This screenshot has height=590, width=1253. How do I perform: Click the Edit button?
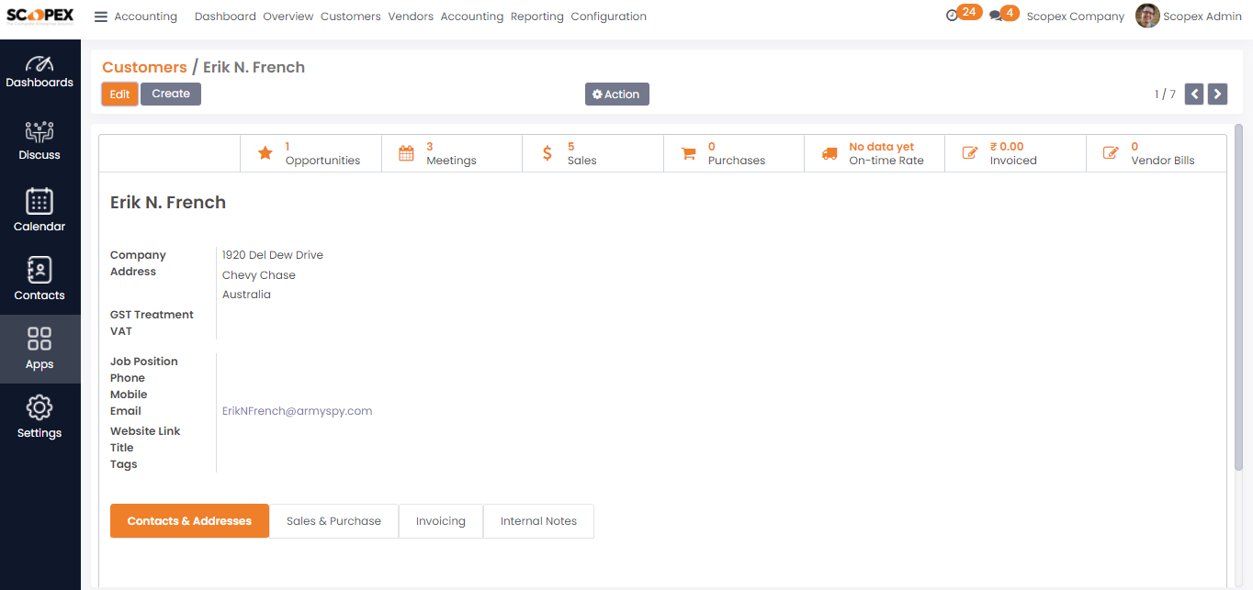[120, 94]
